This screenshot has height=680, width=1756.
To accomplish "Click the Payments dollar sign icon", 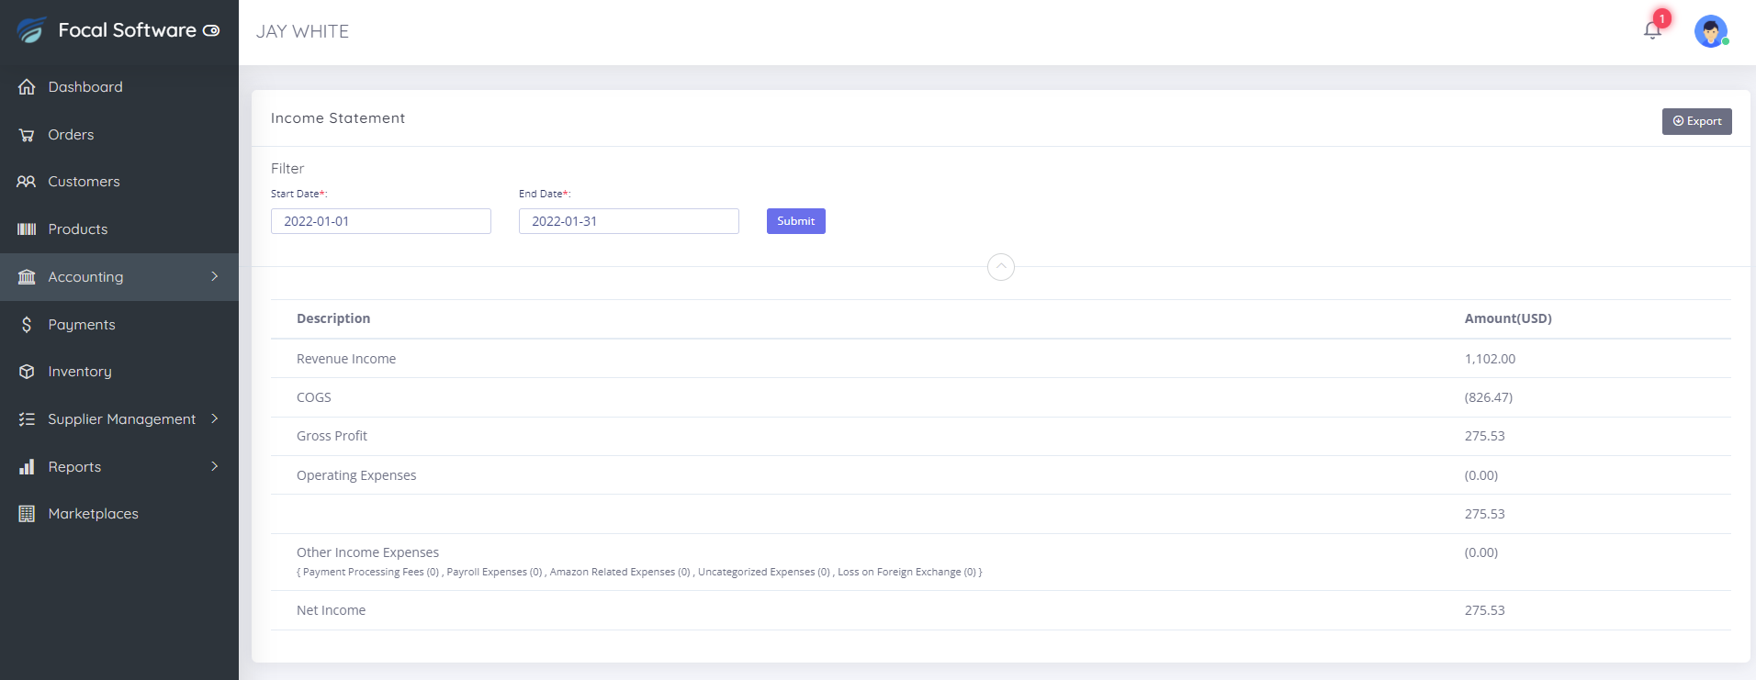I will click(x=27, y=325).
